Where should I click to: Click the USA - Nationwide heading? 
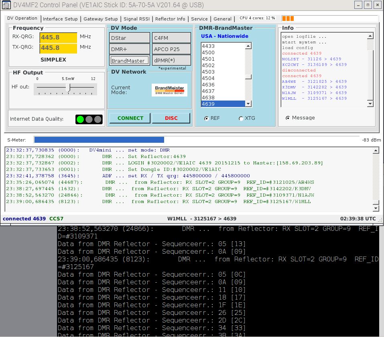(225, 36)
